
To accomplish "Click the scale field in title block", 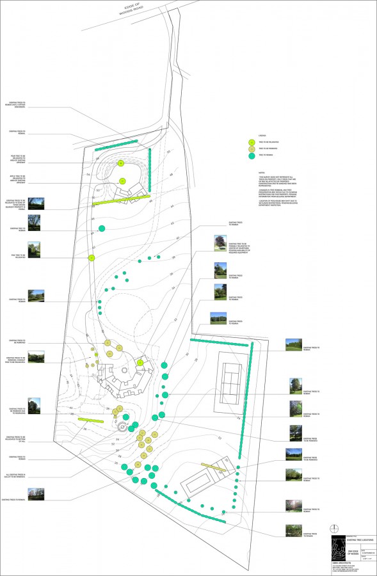I will 368,557.
